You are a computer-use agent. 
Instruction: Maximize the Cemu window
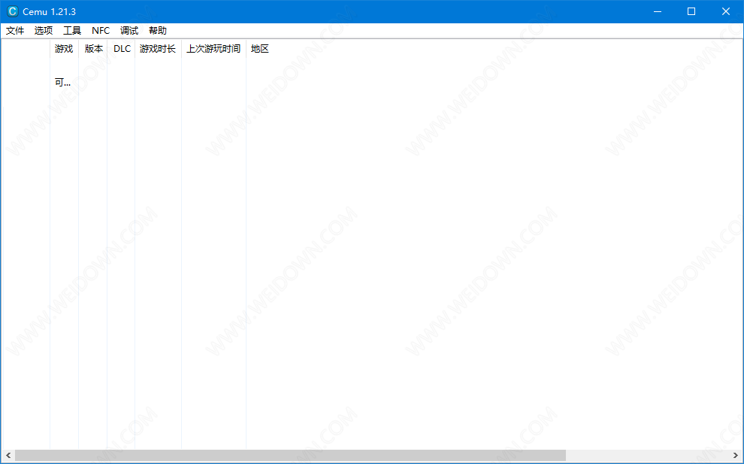pos(691,11)
